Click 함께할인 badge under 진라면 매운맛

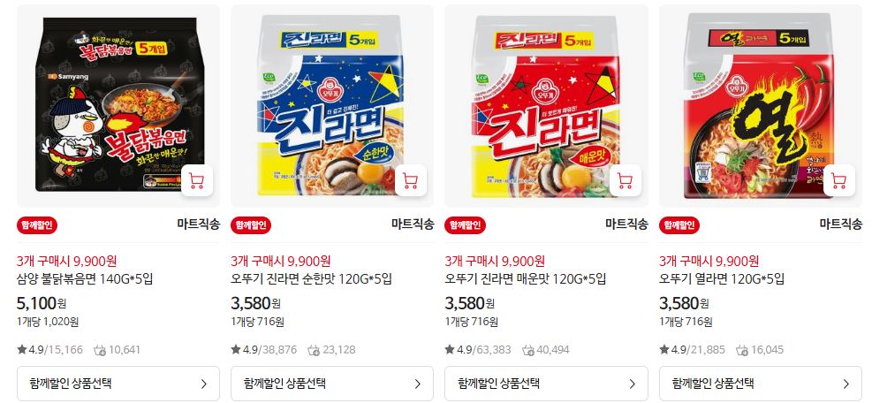click(x=465, y=224)
